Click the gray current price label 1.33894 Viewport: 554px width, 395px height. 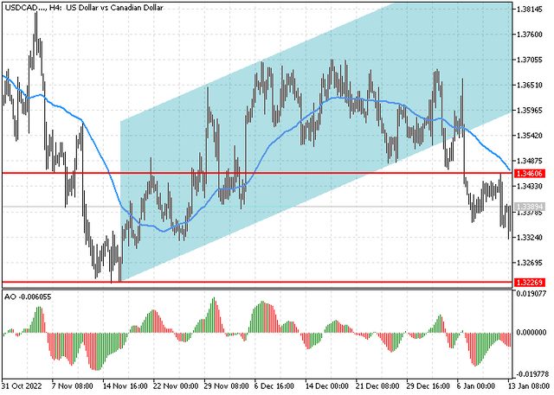(529, 207)
